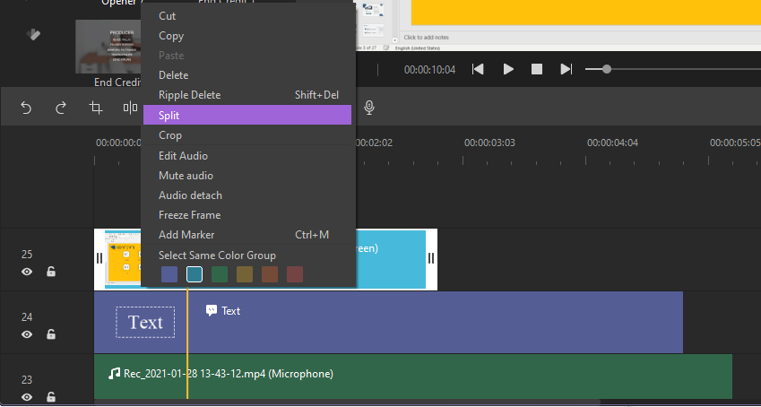Pick the green color group swatch
The width and height of the screenshot is (761, 407).
pos(220,274)
